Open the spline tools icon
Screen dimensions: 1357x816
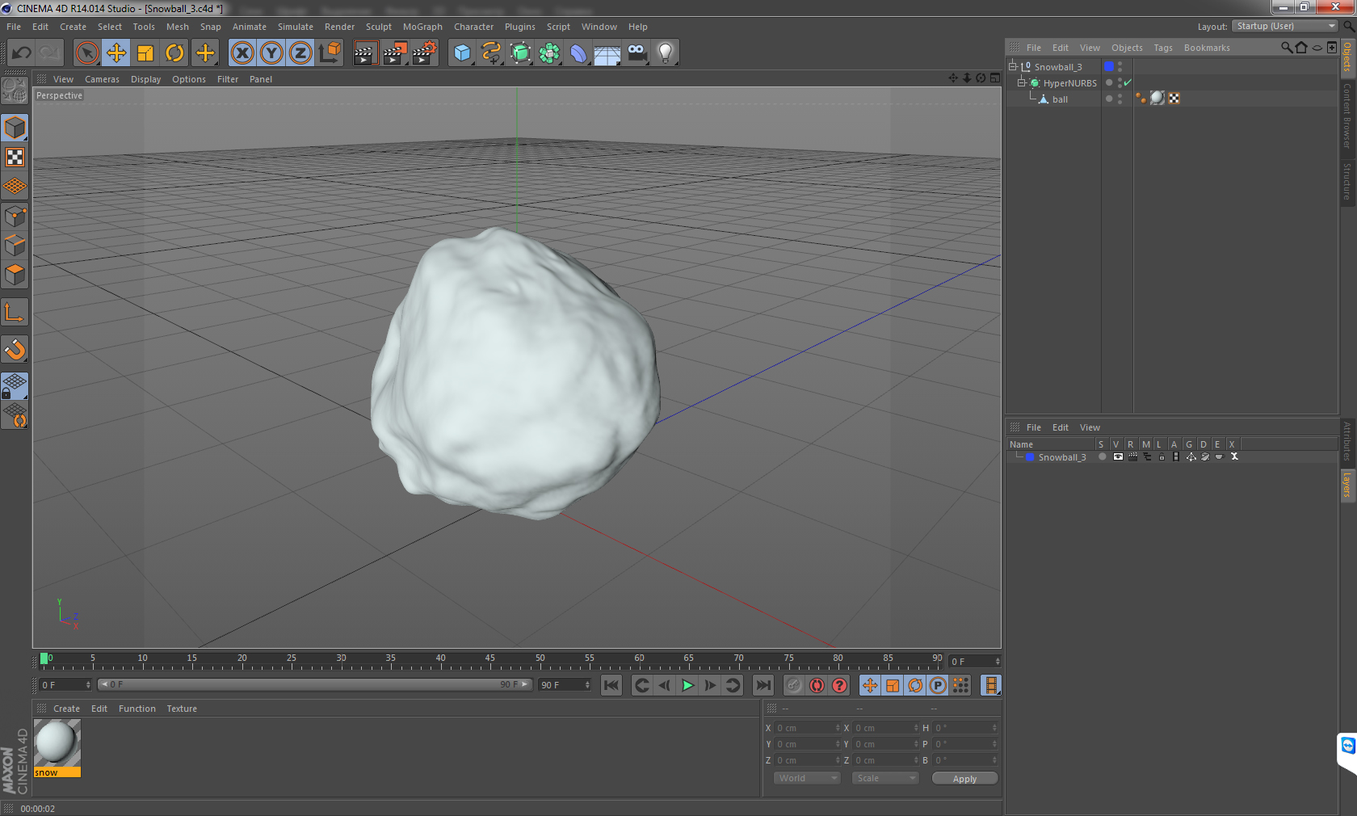coord(491,53)
